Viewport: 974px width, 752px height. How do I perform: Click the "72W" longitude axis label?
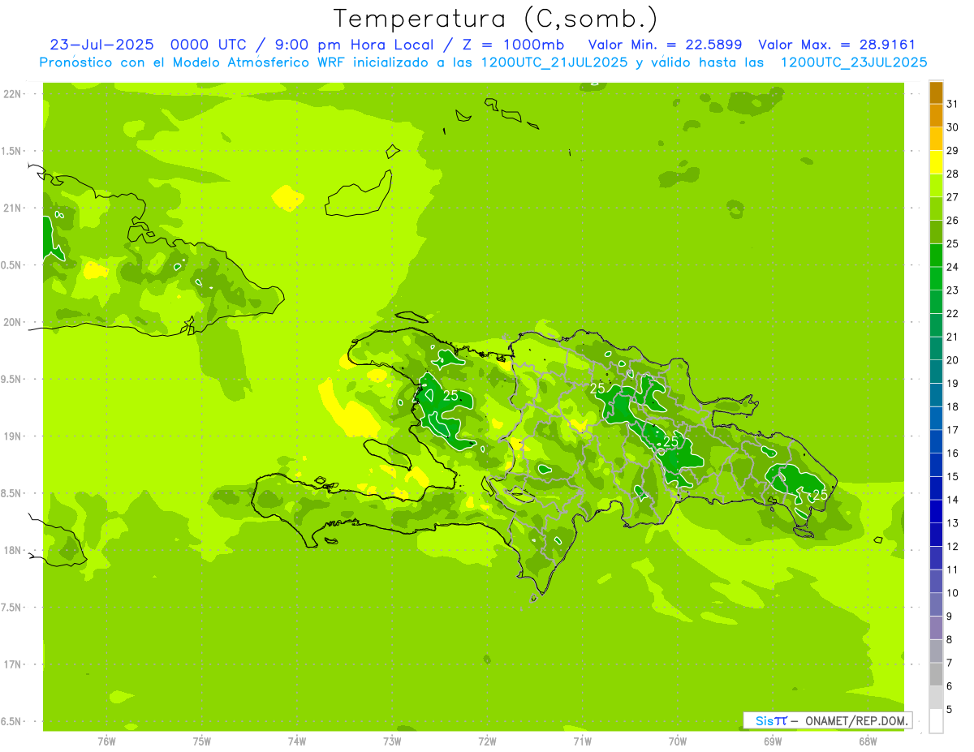coord(487,741)
